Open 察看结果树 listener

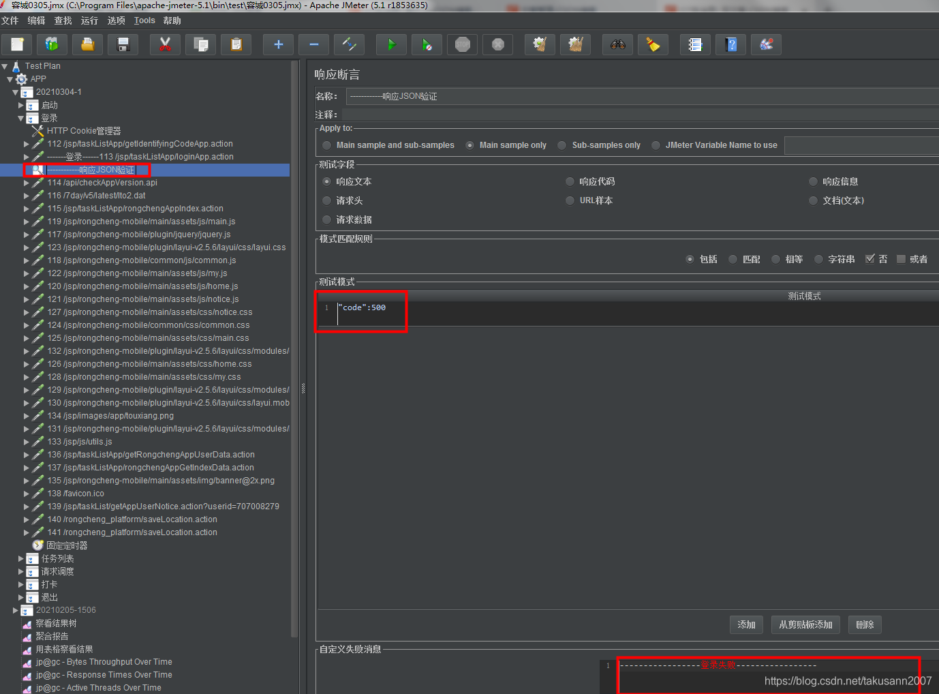tap(56, 623)
